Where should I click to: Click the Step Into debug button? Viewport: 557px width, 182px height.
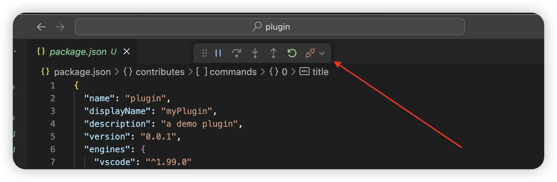pos(255,53)
